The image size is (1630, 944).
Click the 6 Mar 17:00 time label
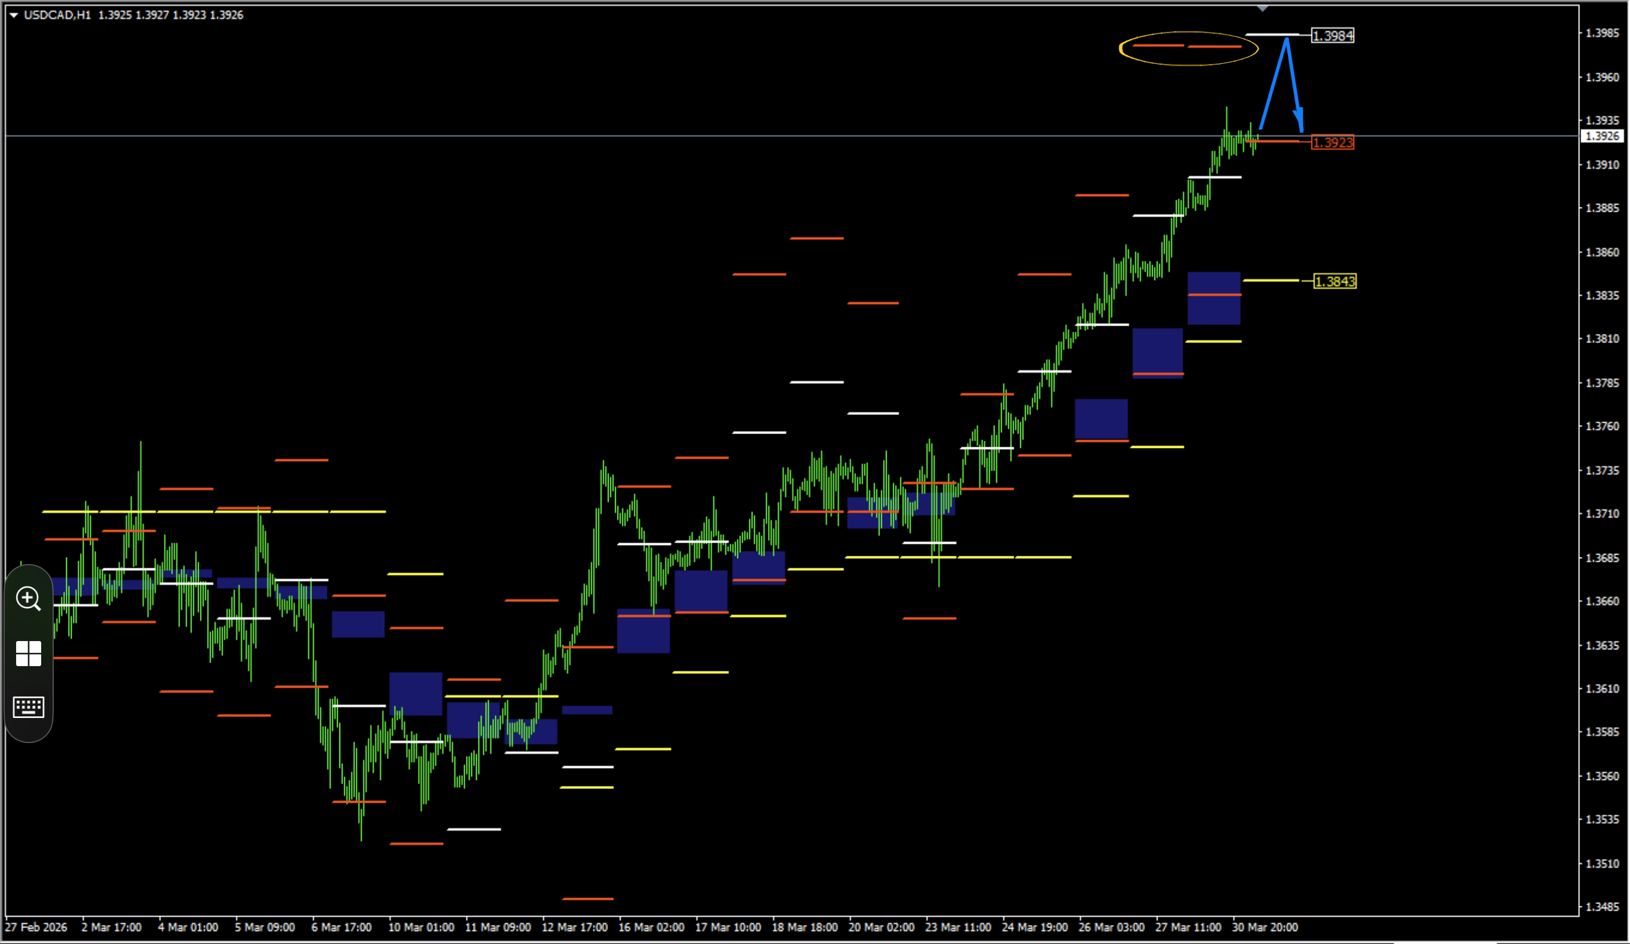341,927
